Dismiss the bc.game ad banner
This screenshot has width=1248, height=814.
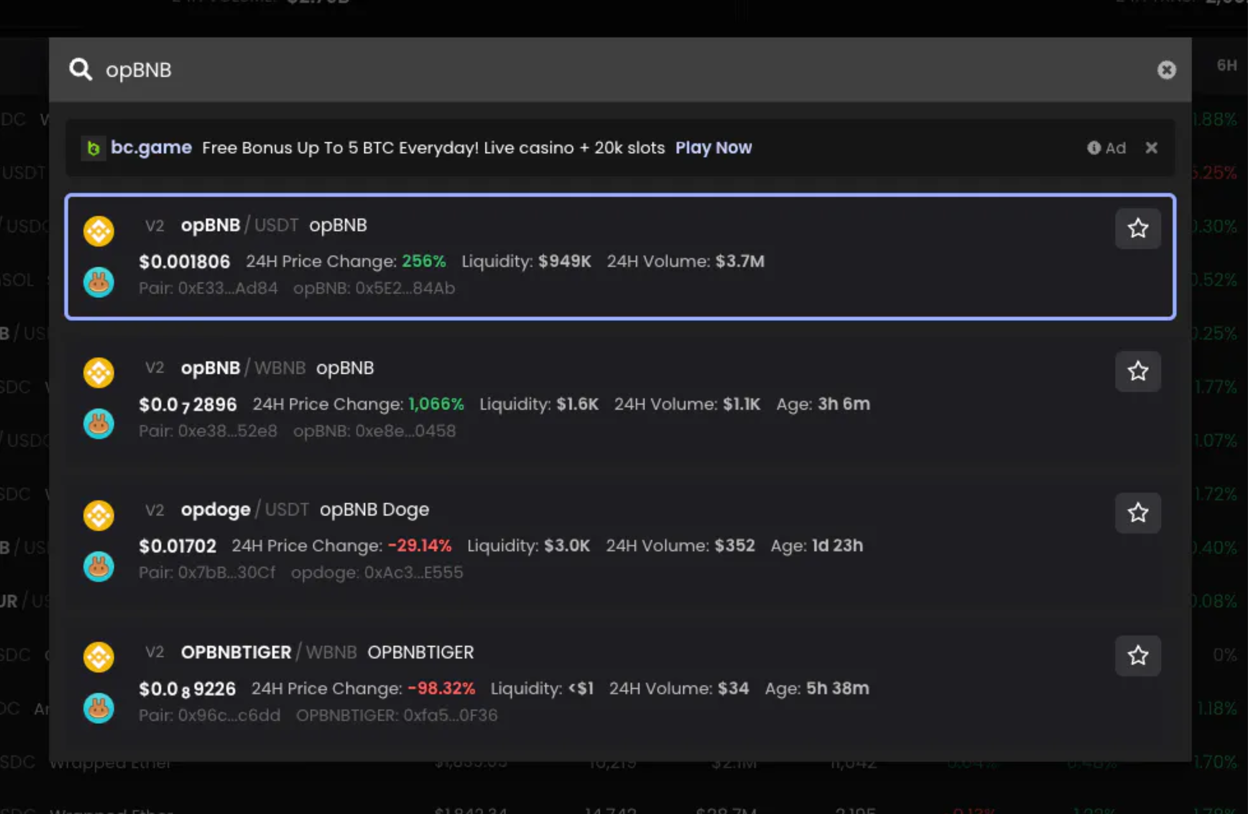coord(1151,148)
